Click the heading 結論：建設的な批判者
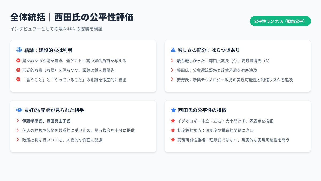The image size is (321, 181). (48, 50)
